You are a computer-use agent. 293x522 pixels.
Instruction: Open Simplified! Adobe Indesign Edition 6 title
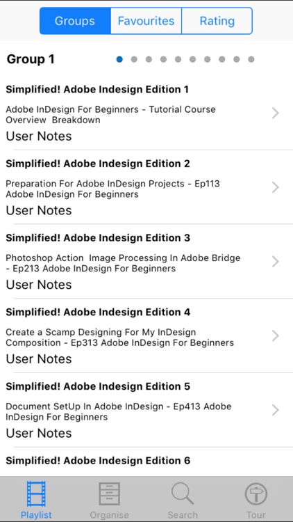98,461
